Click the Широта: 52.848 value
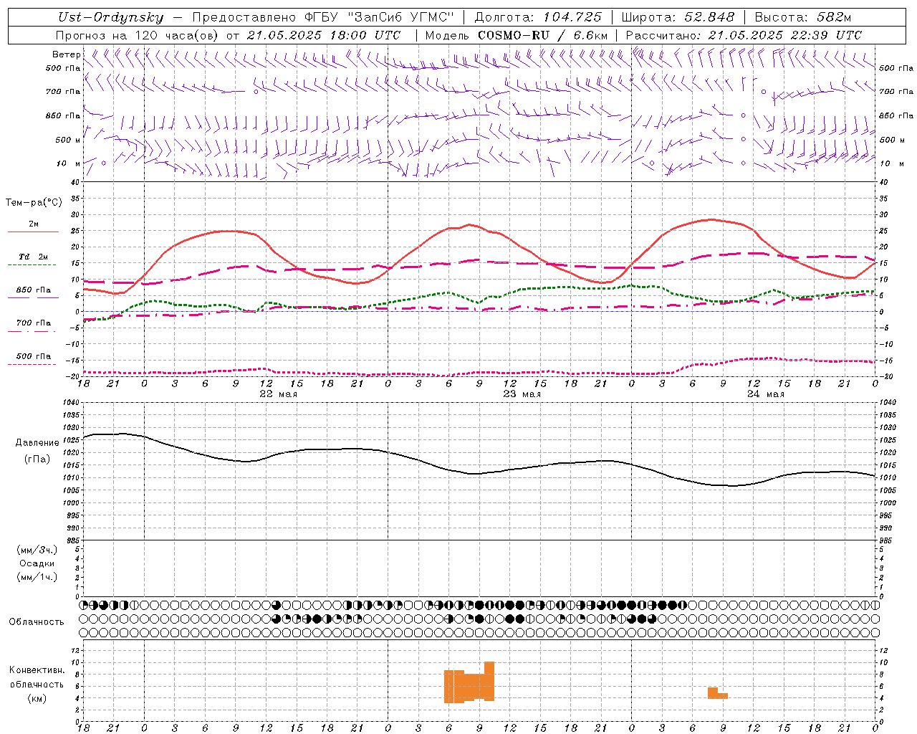Viewport: 917px width, 734px height. pos(678,18)
